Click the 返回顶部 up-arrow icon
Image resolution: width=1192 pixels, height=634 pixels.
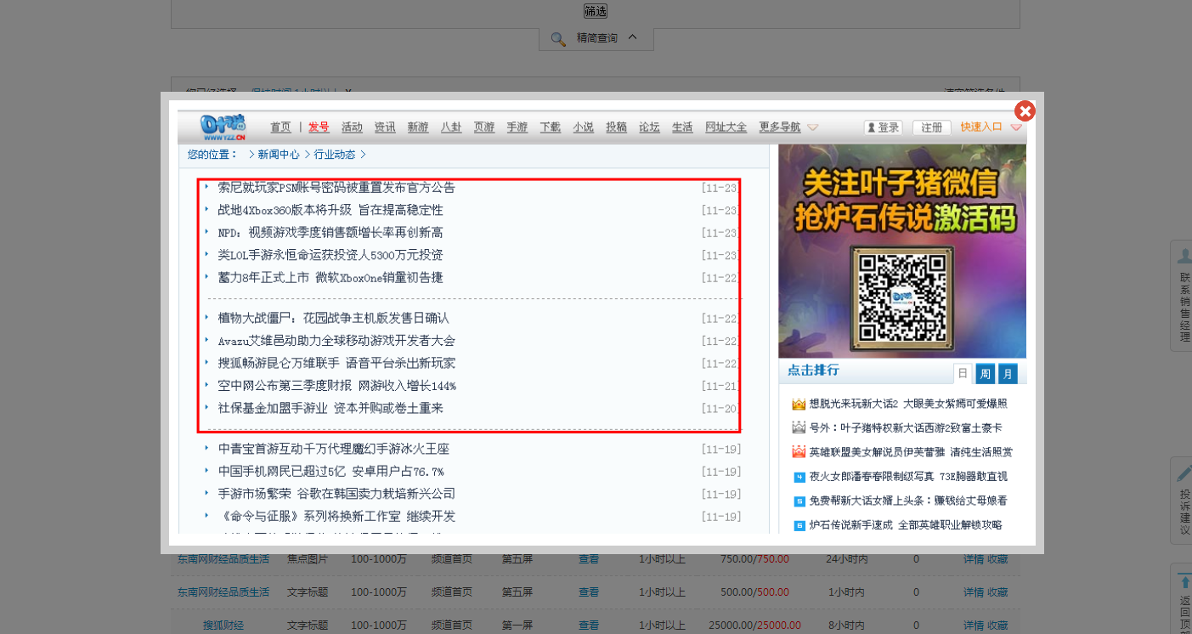[x=1184, y=582]
